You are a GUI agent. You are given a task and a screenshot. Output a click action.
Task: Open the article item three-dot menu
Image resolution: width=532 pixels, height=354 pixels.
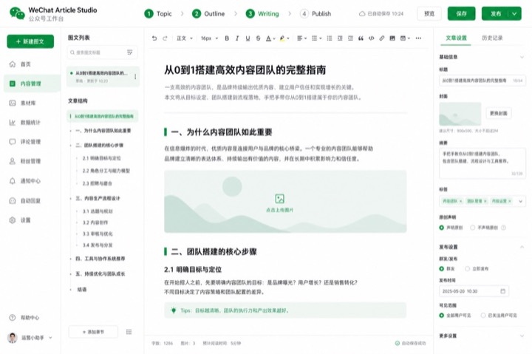pyautogui.click(x=135, y=77)
